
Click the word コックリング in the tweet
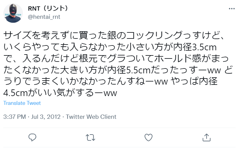(154, 35)
